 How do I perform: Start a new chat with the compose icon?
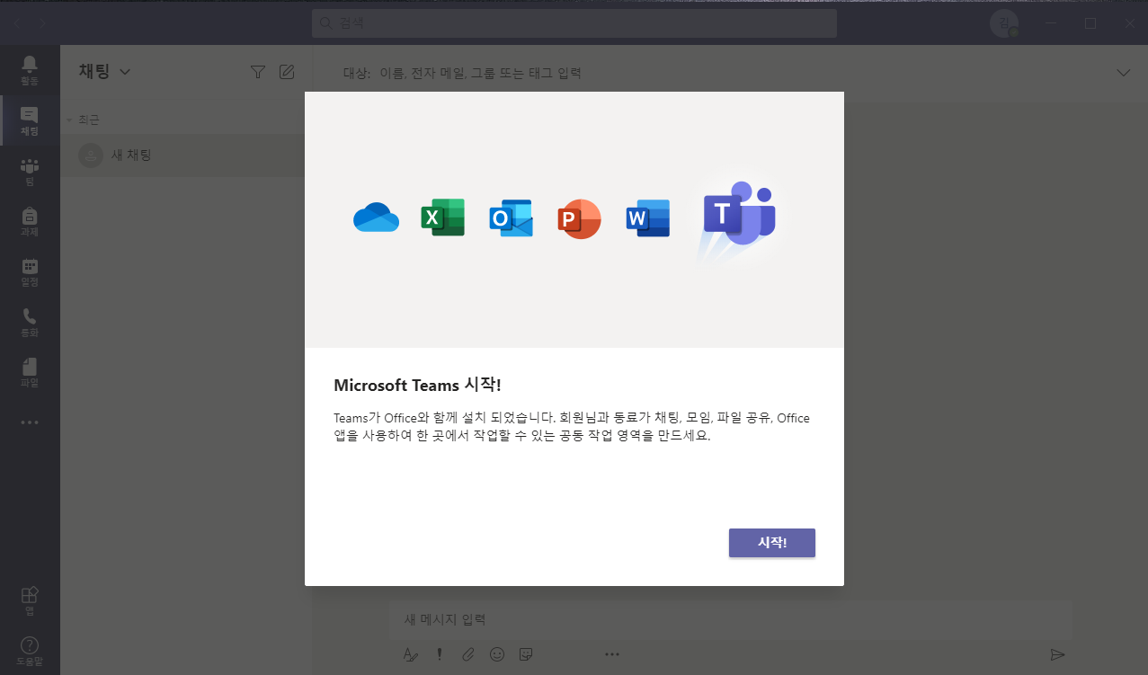(x=287, y=72)
